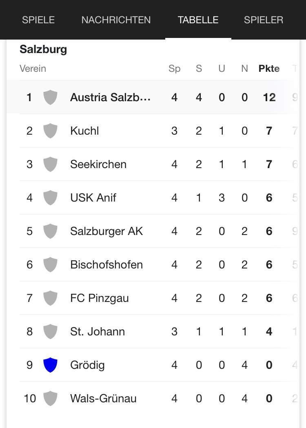
Task: Switch to the Spiele tab
Action: [x=38, y=20]
